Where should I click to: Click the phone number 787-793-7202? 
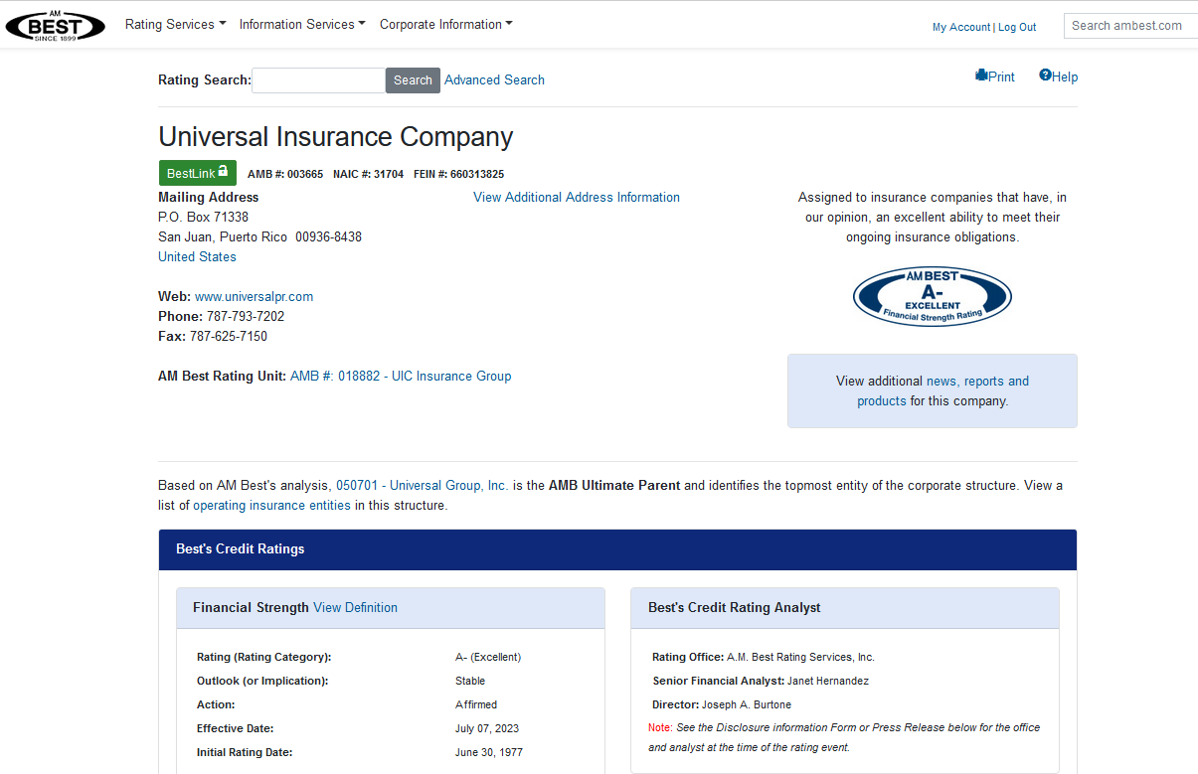(245, 316)
